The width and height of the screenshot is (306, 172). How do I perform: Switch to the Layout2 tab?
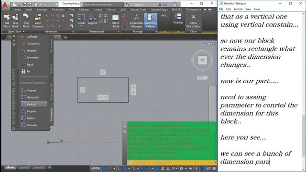click(38, 167)
